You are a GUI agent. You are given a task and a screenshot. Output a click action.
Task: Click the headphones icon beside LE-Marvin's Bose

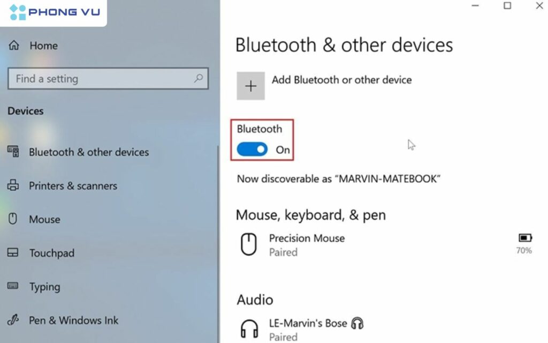pos(359,323)
